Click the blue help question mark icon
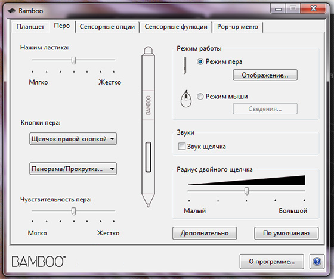The image size is (334, 279). click(317, 261)
